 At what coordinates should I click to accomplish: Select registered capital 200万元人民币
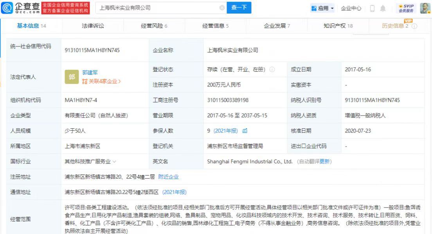(224, 85)
